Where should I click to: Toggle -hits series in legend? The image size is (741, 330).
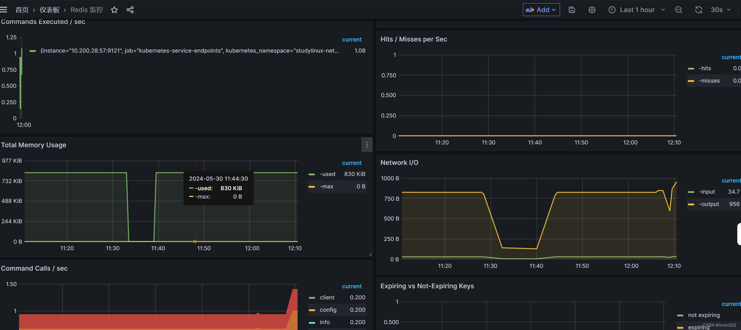point(705,68)
